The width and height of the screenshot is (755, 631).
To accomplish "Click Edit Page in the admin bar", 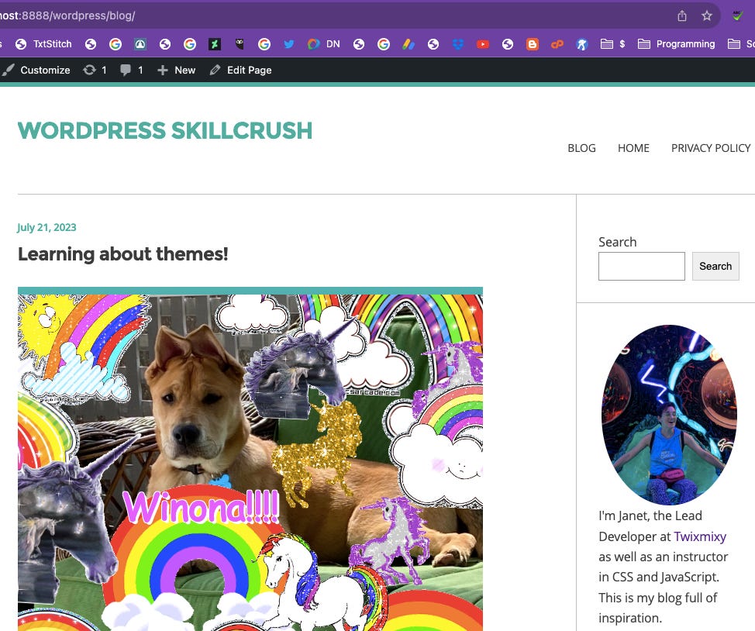I will pos(241,71).
